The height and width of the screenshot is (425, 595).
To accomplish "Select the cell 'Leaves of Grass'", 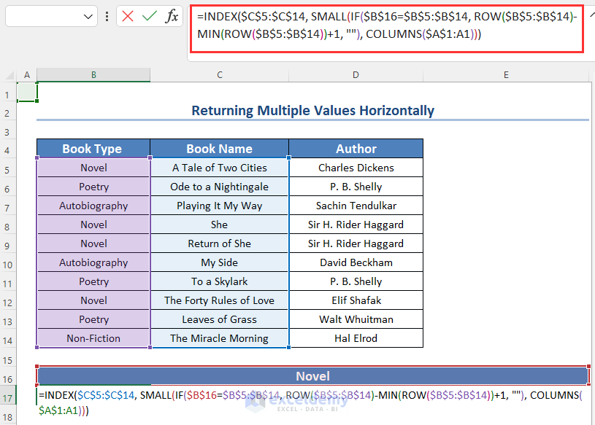I will pos(219,319).
